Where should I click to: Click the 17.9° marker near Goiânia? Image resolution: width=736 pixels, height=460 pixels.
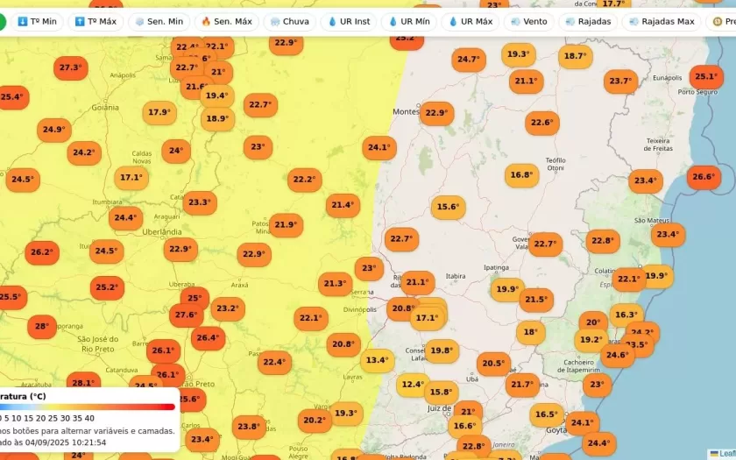(x=159, y=112)
